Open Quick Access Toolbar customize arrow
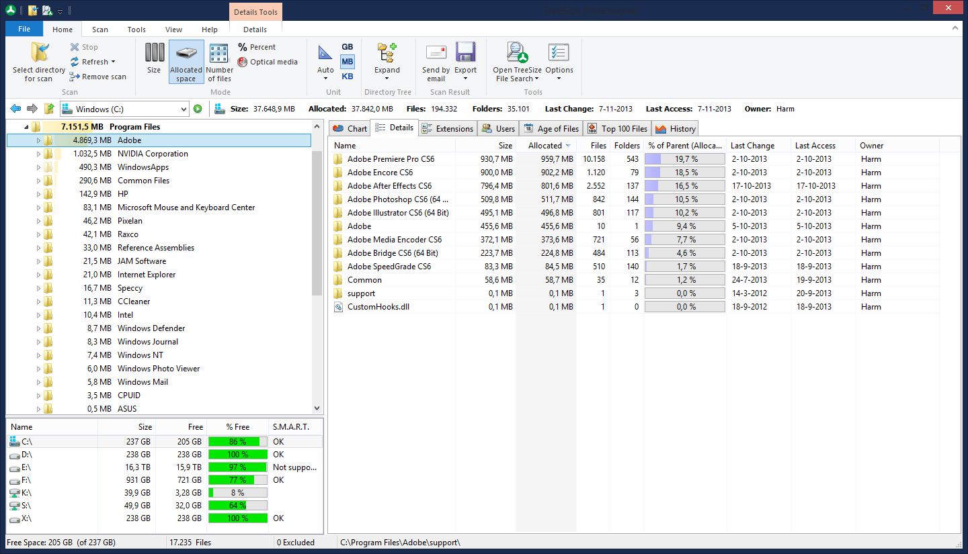The width and height of the screenshot is (968, 554). coord(60,11)
